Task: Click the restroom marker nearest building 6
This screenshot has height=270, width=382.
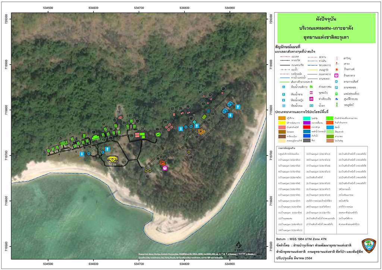Action: (82, 154)
